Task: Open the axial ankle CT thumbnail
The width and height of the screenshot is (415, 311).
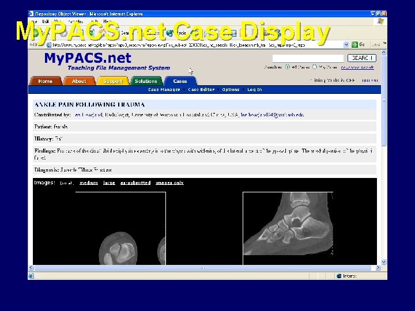Action: pyautogui.click(x=120, y=228)
